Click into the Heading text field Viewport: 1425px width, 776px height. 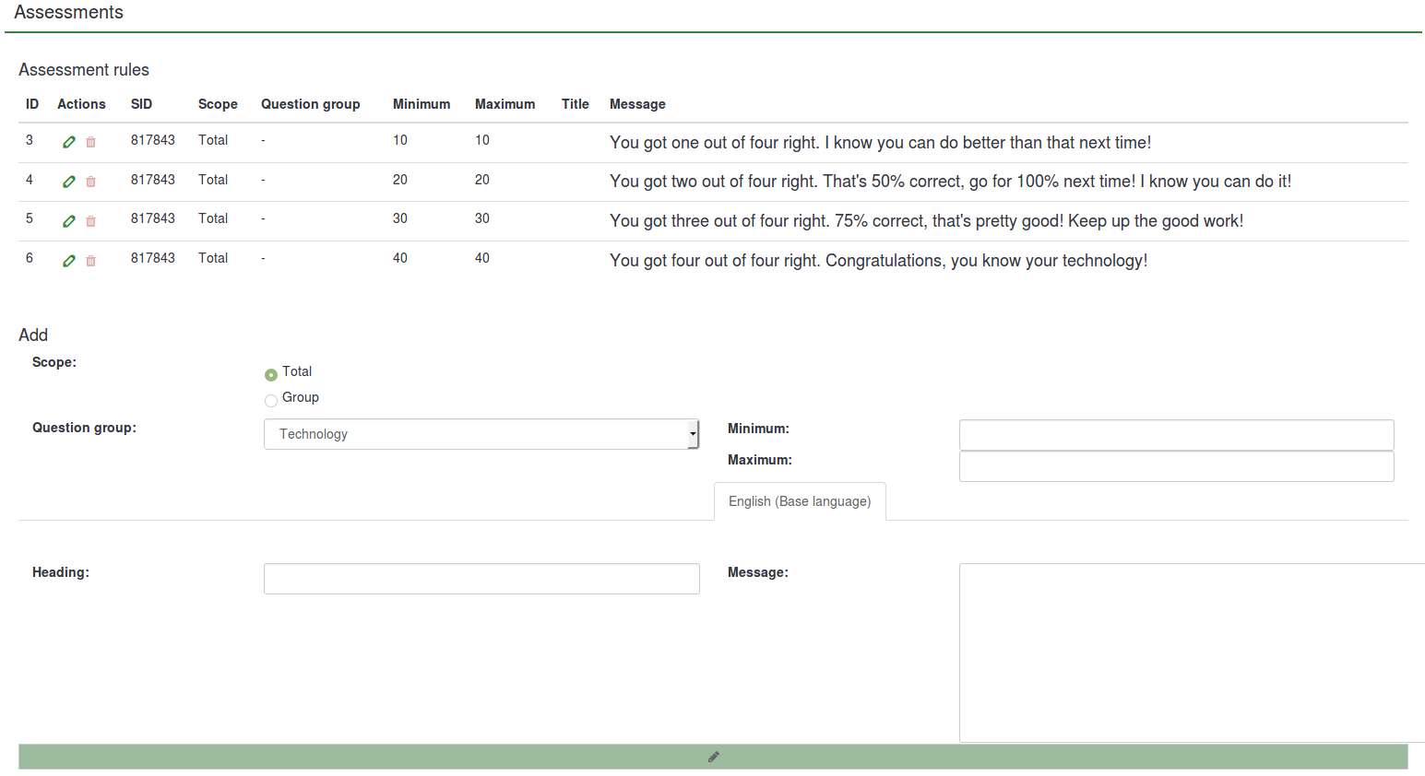(481, 579)
